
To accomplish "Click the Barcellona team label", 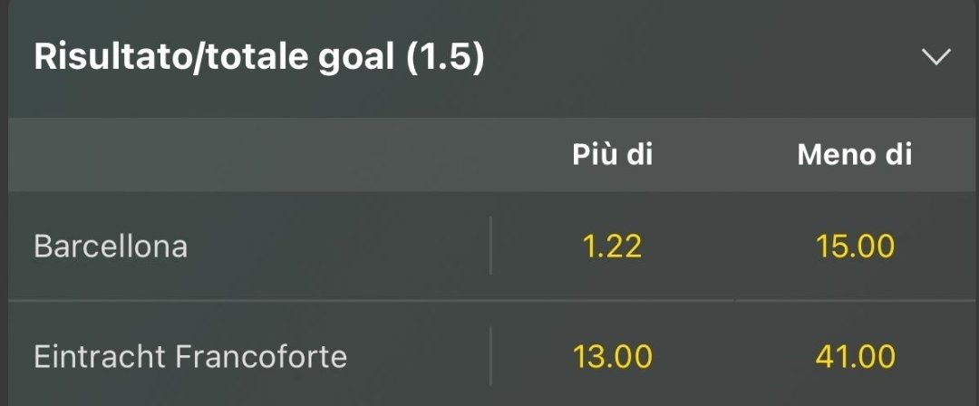I will [111, 246].
